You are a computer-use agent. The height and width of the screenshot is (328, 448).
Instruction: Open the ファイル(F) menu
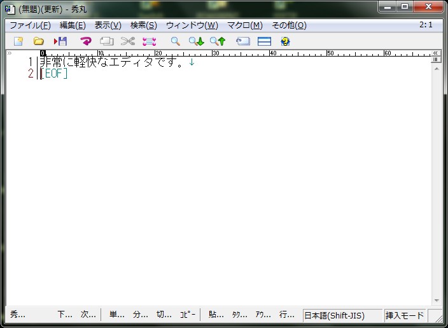tap(30, 25)
